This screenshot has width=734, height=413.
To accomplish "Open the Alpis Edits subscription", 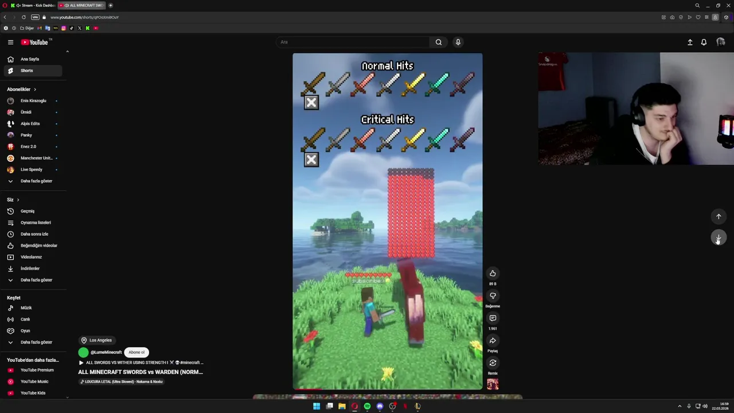I will pos(33,124).
